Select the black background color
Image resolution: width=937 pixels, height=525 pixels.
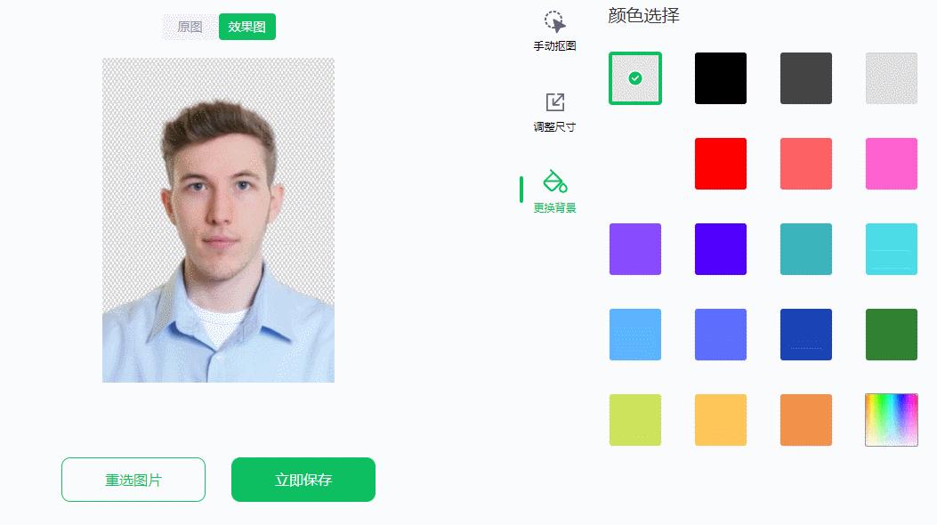pyautogui.click(x=720, y=78)
